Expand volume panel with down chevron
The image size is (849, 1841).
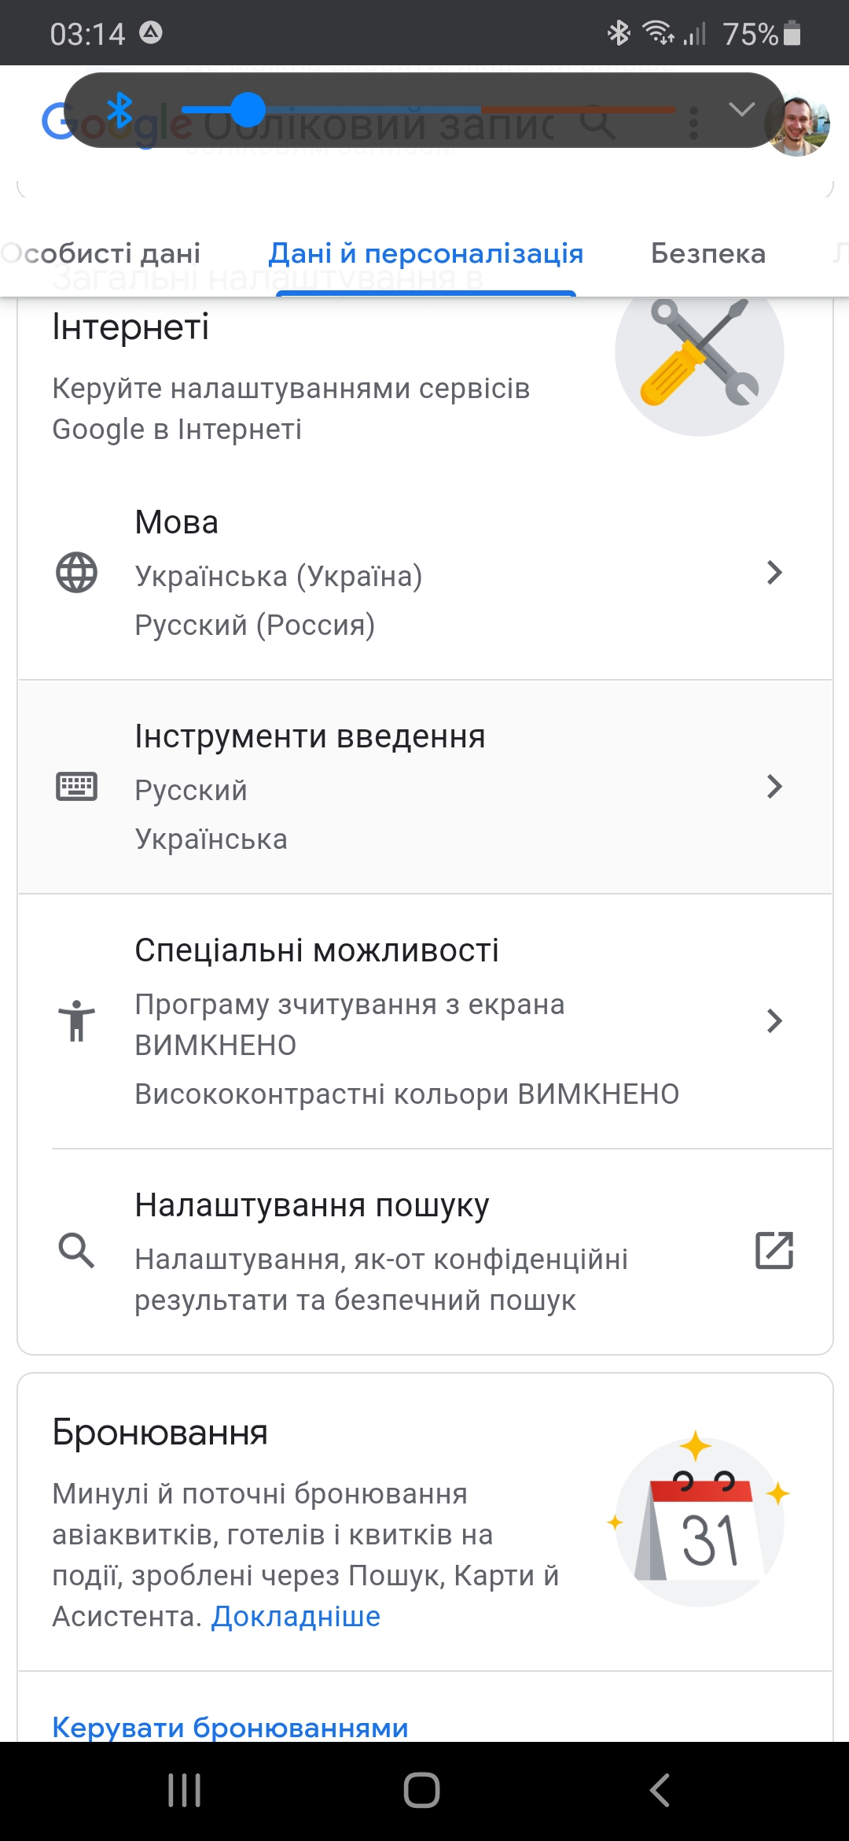741,109
